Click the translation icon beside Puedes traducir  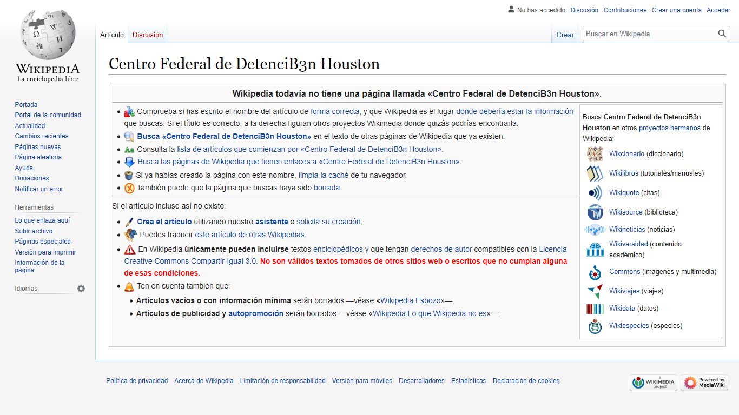(130, 235)
